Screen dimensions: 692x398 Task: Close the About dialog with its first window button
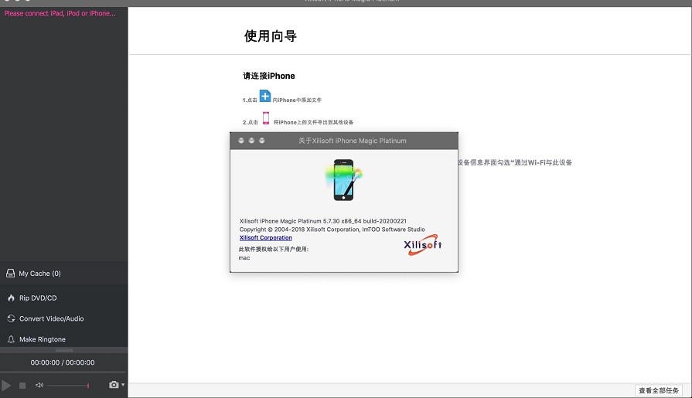[x=241, y=141]
